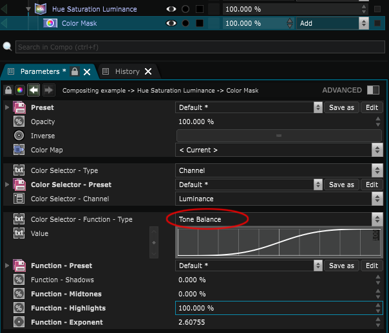Click the search magnifier icon
The width and height of the screenshot is (389, 333).
(x=7, y=46)
